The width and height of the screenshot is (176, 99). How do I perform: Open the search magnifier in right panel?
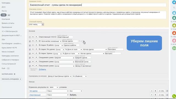(174, 8)
